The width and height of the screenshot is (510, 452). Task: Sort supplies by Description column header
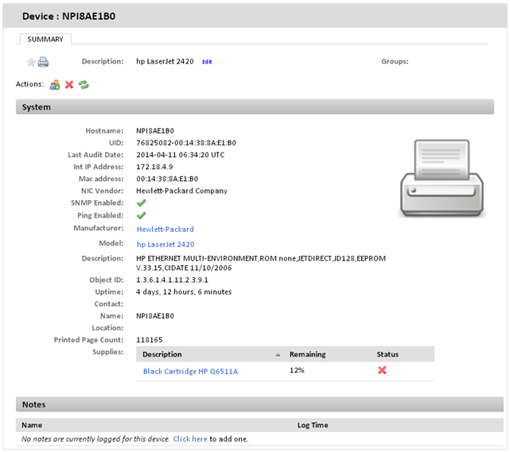[x=162, y=354]
